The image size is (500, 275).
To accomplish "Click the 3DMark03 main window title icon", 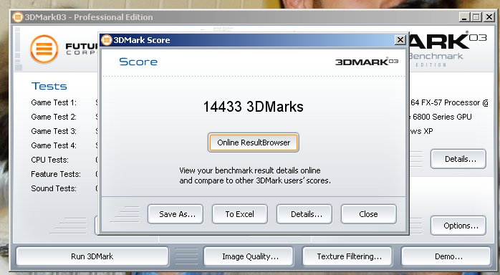I will (x=18, y=17).
